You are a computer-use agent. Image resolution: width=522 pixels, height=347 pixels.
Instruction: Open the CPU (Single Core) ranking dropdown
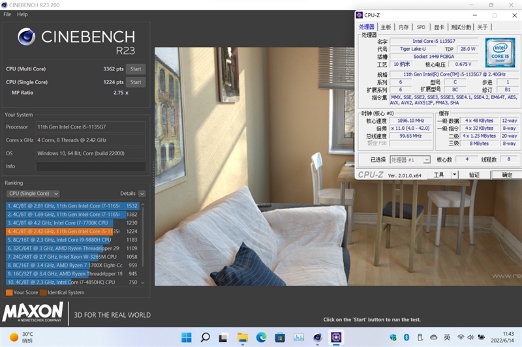point(33,194)
